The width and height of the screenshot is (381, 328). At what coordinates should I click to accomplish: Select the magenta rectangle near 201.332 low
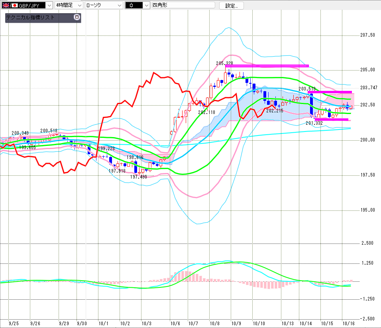point(331,120)
